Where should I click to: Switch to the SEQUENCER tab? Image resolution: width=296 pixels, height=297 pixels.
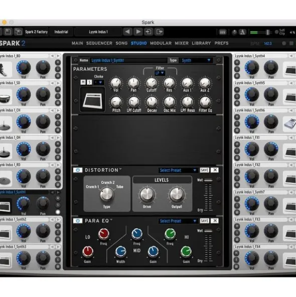99,43
